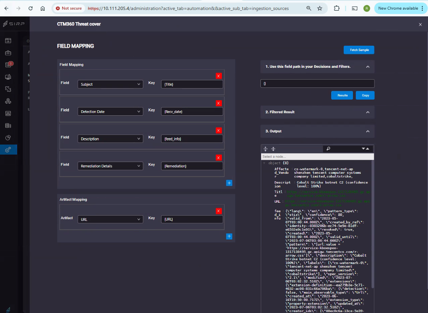The height and width of the screenshot is (313, 428).
Task: Add a new artifact mapping row
Action: tap(229, 236)
